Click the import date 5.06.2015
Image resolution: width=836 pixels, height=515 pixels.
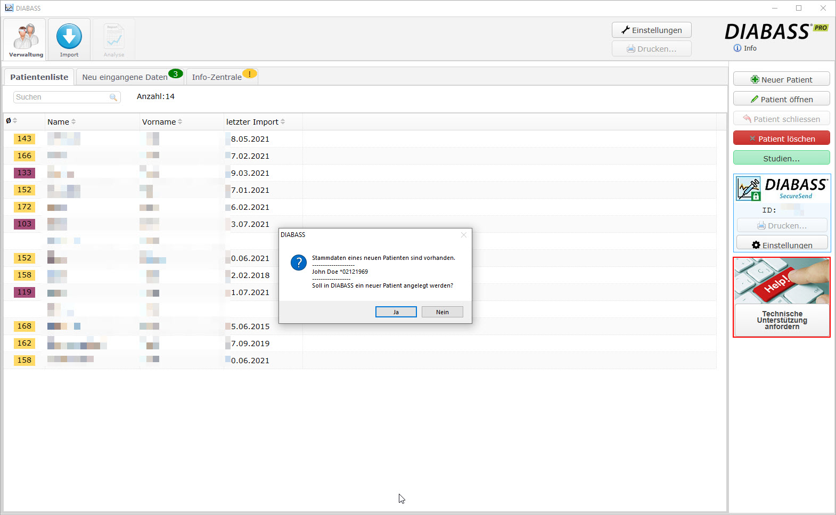tap(250, 326)
